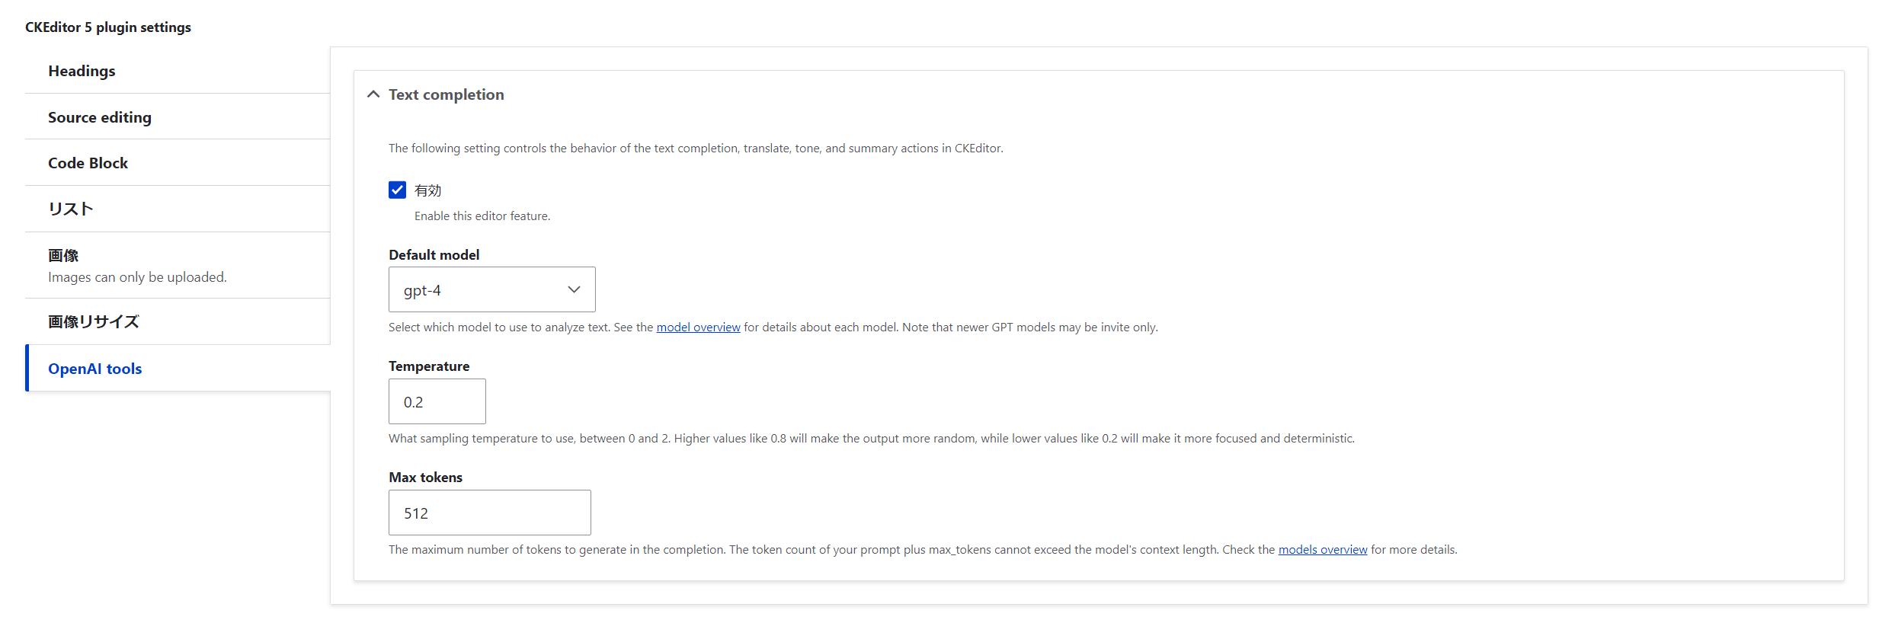Select the OpenAI tools tab
The width and height of the screenshot is (1895, 623).
pos(95,369)
